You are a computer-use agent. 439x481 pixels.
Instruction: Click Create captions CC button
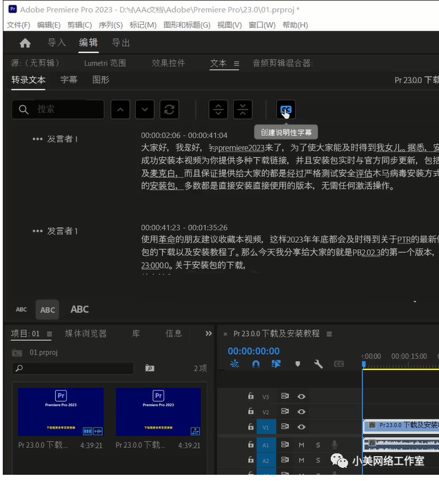pyautogui.click(x=286, y=110)
